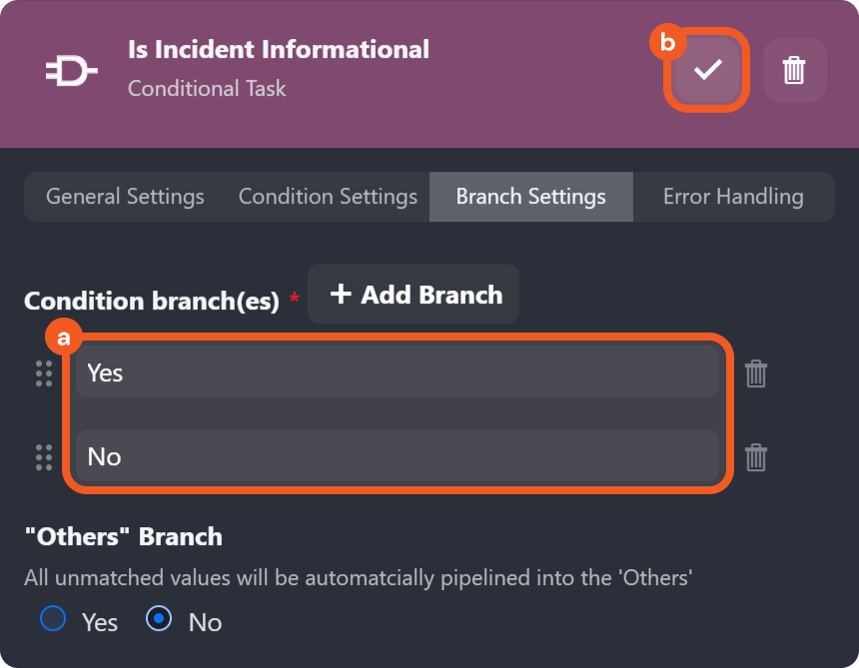Screen dimensions: 859x668
Task: Click the conditional task plug icon
Action: click(72, 70)
